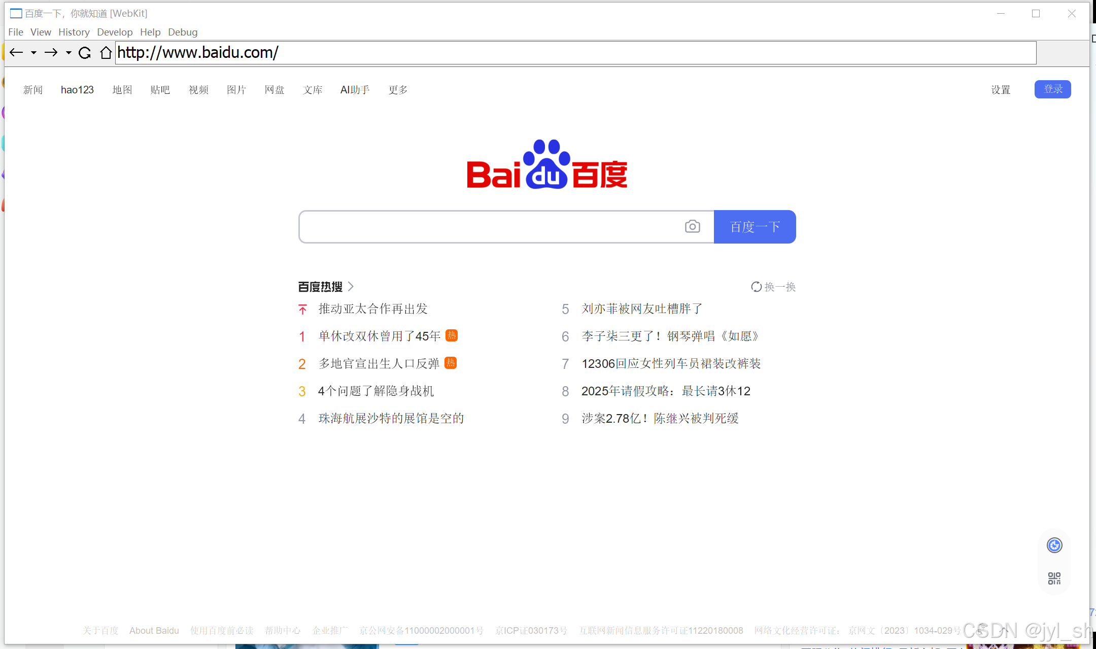Click the 百度一下 search button
The width and height of the screenshot is (1096, 649).
coord(755,227)
